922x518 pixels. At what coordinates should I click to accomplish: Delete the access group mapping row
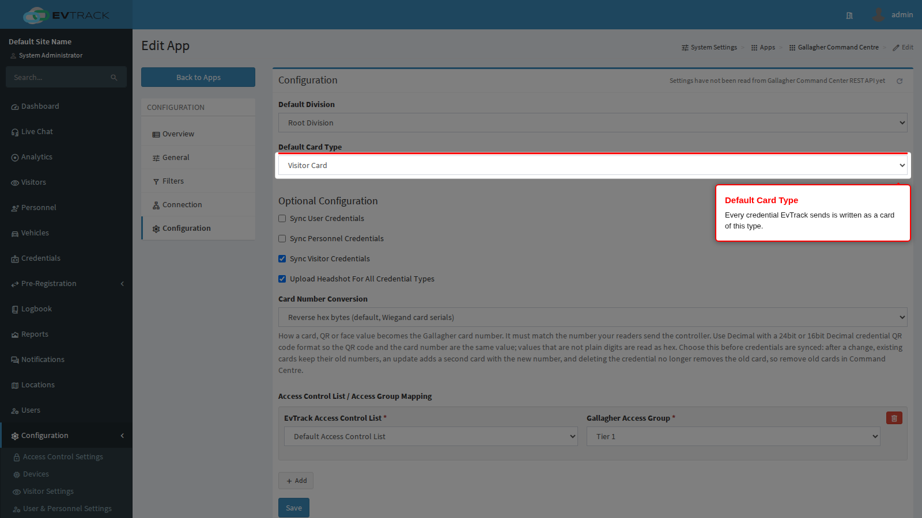tap(894, 418)
